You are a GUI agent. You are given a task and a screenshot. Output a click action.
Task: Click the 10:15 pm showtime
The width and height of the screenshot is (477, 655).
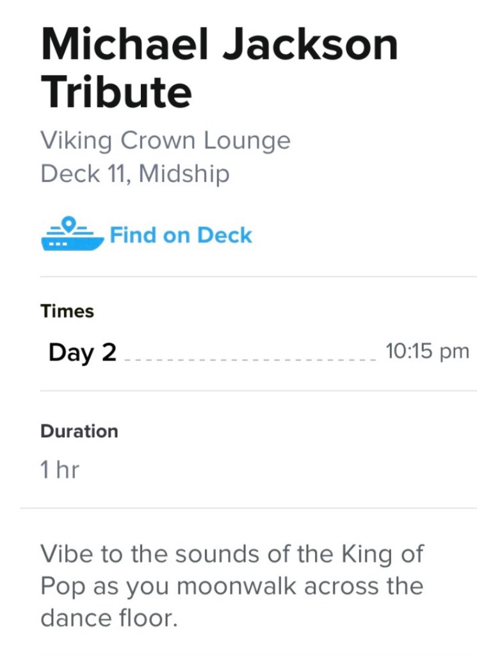pyautogui.click(x=427, y=351)
